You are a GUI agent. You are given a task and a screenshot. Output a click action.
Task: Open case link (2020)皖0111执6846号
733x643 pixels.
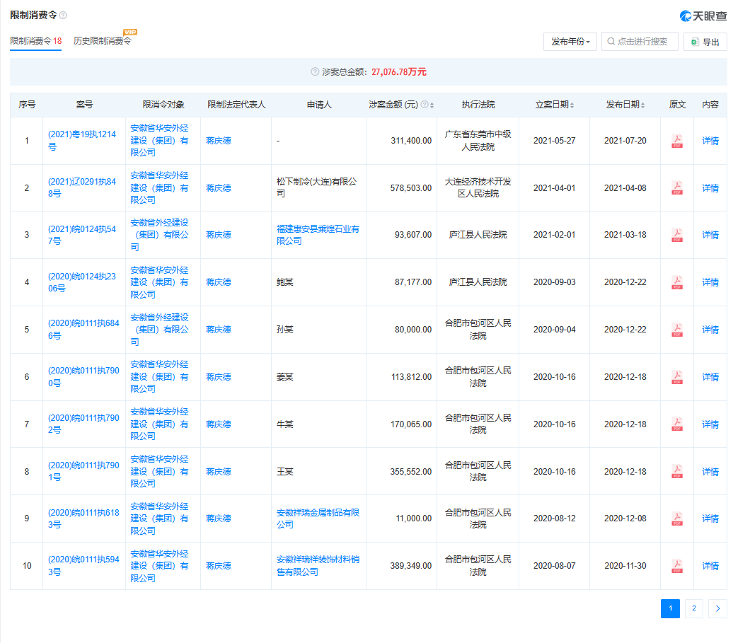[83, 330]
